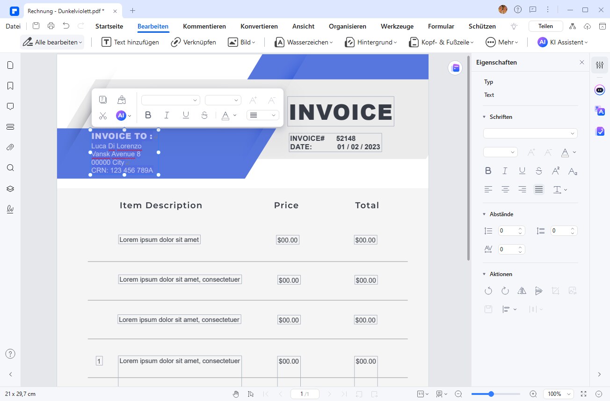
Task: Zoom in with the plus button
Action: click(533, 394)
